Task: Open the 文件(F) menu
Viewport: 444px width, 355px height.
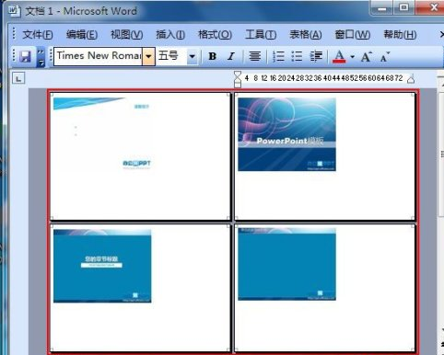Action: point(38,34)
